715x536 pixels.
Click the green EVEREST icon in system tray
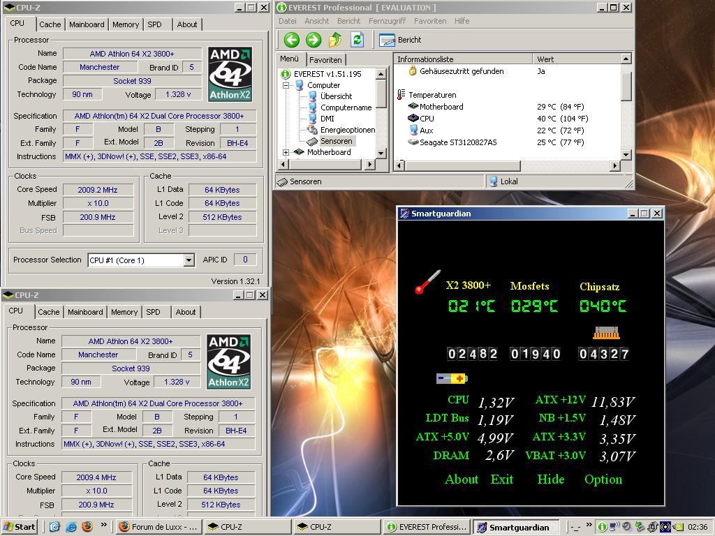tap(602, 527)
